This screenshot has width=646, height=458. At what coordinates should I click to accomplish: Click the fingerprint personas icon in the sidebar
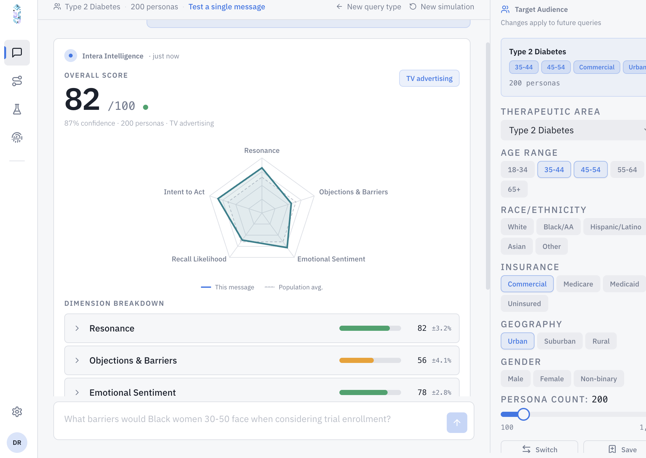click(x=17, y=138)
